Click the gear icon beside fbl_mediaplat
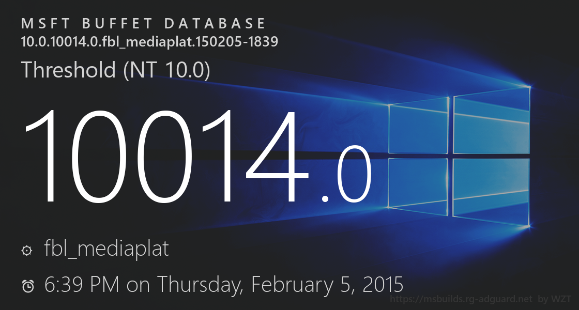The image size is (579, 310). [26, 251]
